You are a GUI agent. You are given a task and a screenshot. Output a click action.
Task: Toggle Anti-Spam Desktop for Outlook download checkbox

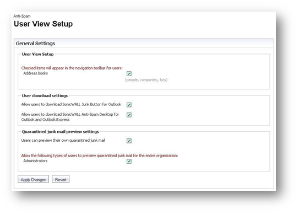point(129,115)
